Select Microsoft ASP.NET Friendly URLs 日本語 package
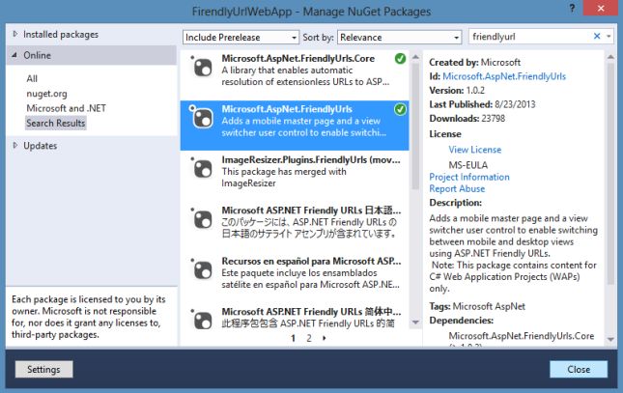Viewport: 623px width, 393px height. coord(311,211)
